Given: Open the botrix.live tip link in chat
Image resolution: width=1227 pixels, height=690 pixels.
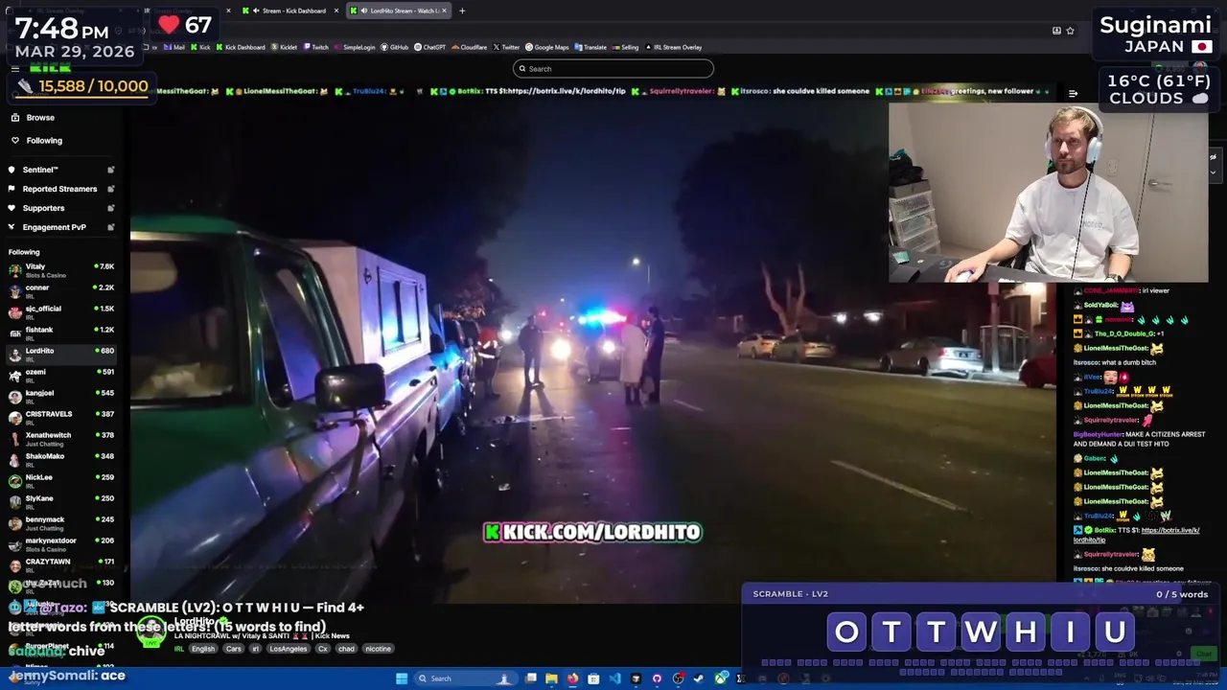Looking at the screenshot, I should click(1137, 535).
